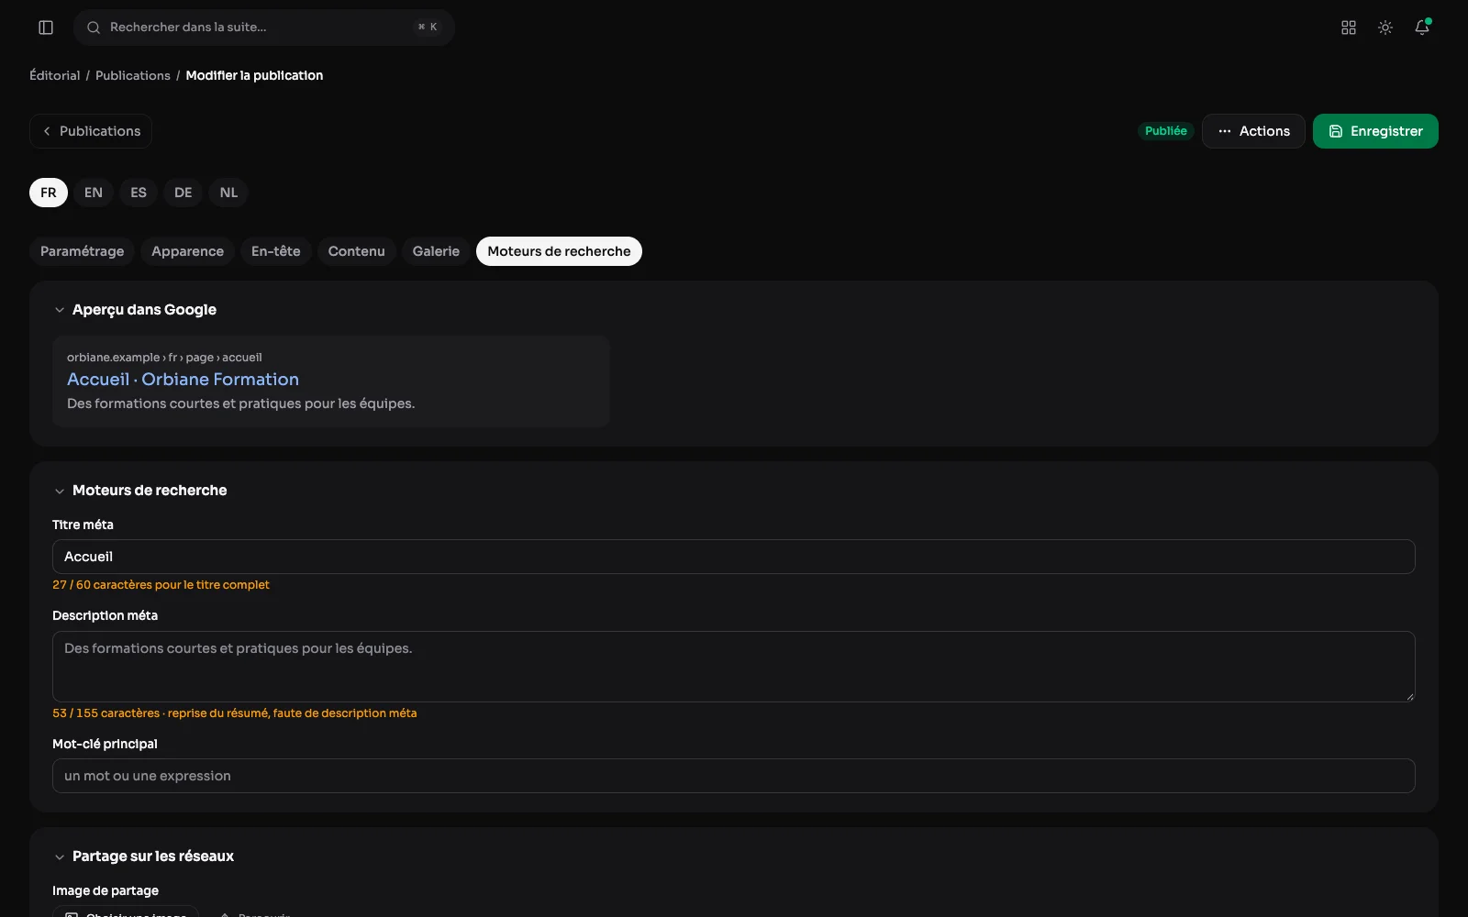Click the 27 / 60 caractères hint
Screen dimensions: 1468x917
tap(161, 585)
